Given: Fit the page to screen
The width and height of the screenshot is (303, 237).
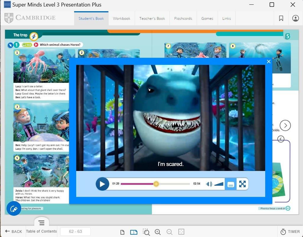Looking at the screenshot, I should 181,232.
